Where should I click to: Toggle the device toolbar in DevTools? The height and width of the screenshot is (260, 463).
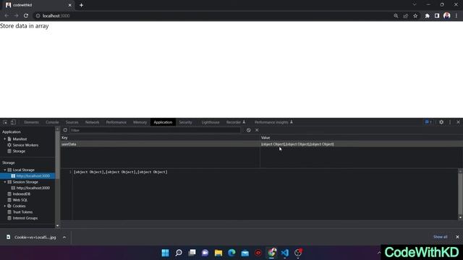(x=13, y=122)
